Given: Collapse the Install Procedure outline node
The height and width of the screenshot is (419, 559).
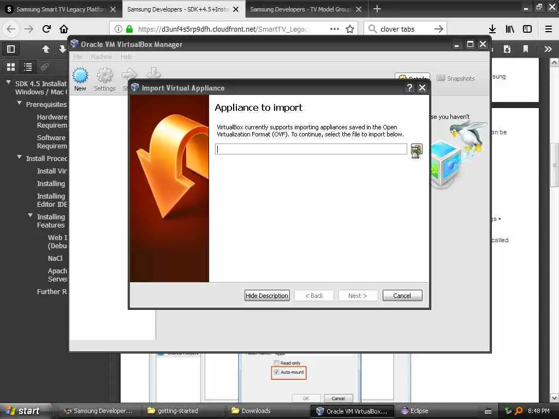Looking at the screenshot, I should point(19,157).
